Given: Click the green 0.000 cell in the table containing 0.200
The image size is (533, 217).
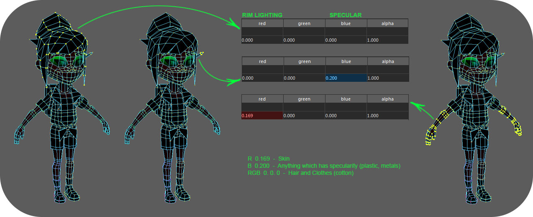Looking at the screenshot, I should point(304,78).
